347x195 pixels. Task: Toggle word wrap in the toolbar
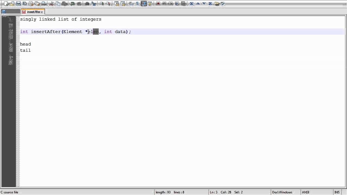pyautogui.click(x=131, y=4)
